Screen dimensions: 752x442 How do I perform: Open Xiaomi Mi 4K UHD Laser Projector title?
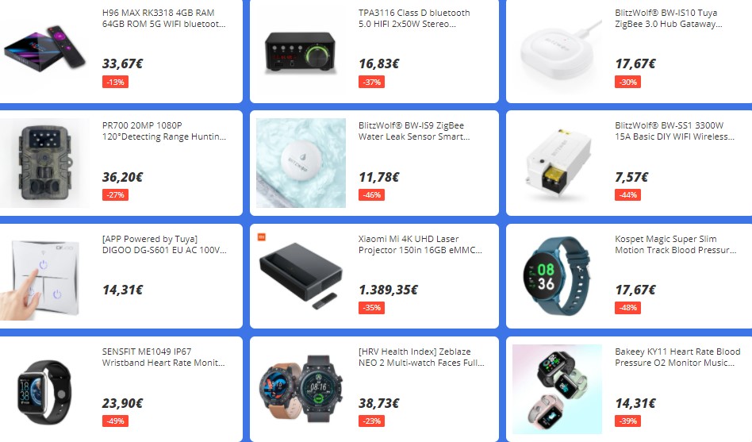click(x=420, y=244)
